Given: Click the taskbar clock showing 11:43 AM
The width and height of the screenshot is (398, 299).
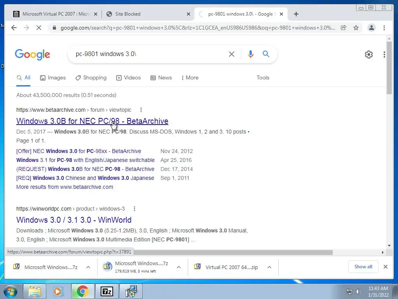Looking at the screenshot, I should click(378, 292).
